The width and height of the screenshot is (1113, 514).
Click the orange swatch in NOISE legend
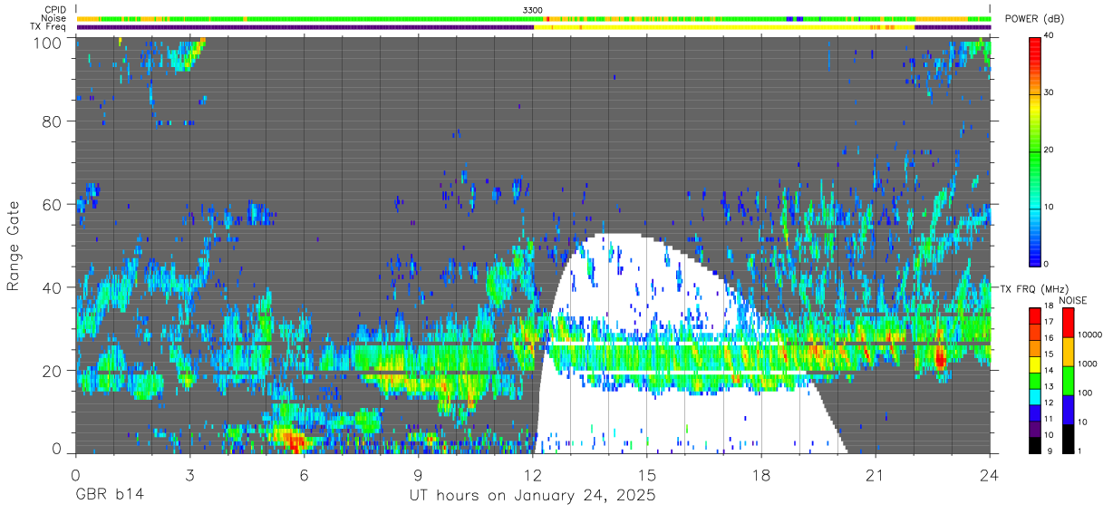[x=1068, y=352]
